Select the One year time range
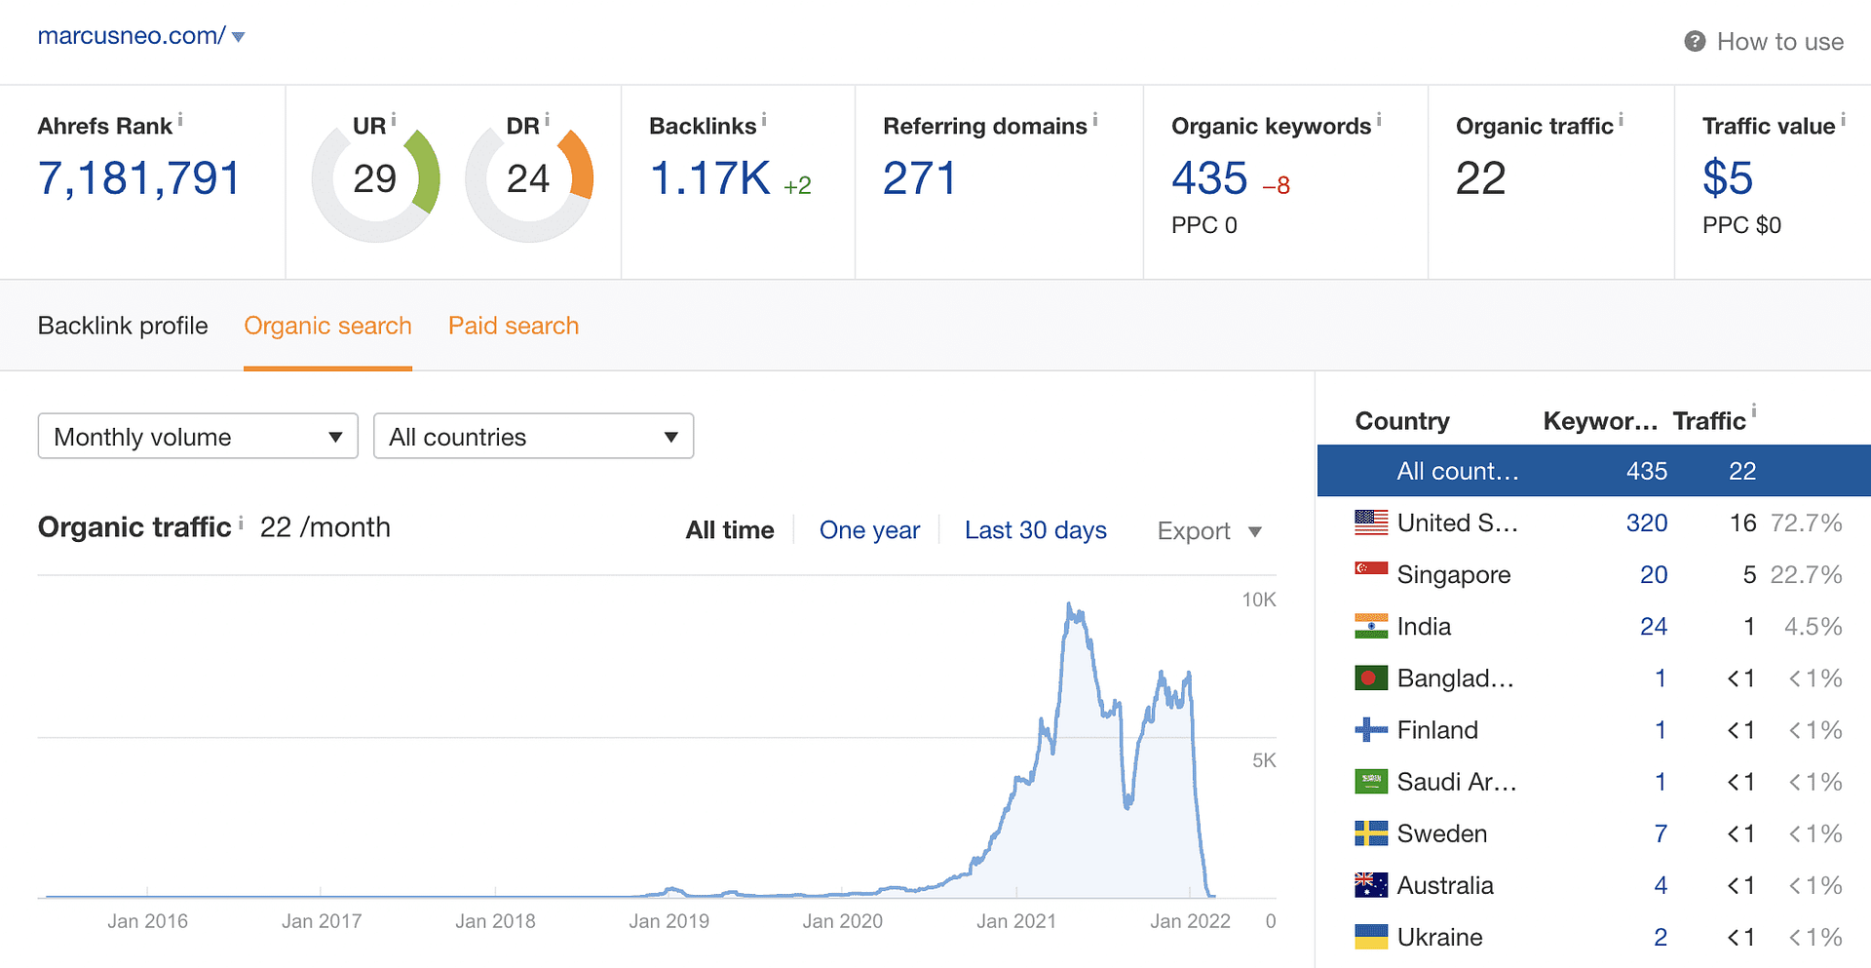Screen dimensions: 1871x968 [869, 530]
